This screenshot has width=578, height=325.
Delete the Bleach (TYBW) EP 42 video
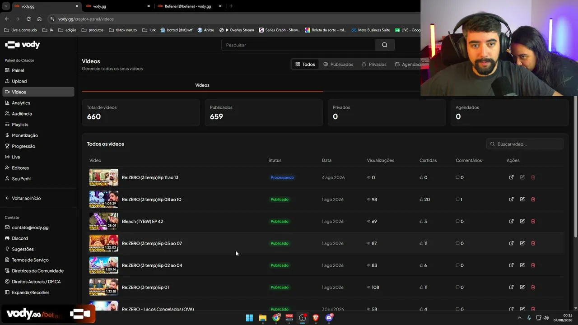[x=533, y=221]
